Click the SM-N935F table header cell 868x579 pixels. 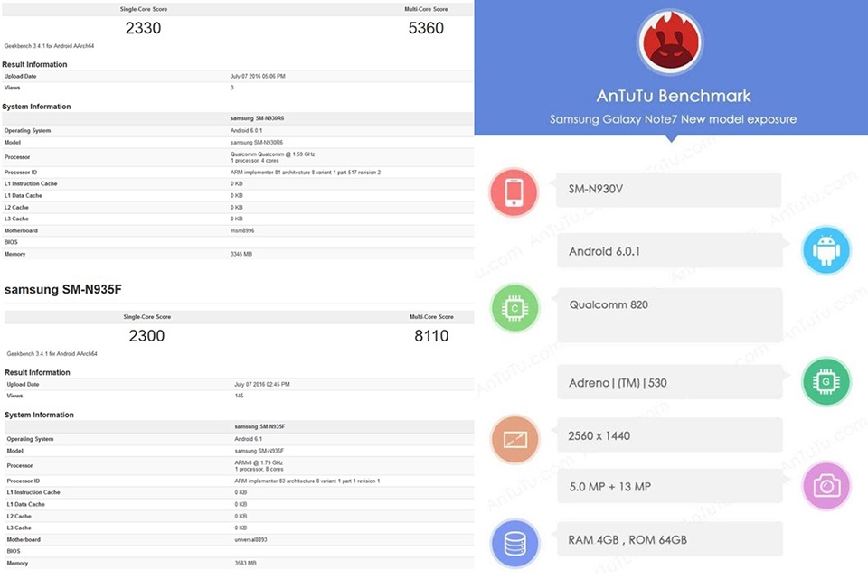259,427
